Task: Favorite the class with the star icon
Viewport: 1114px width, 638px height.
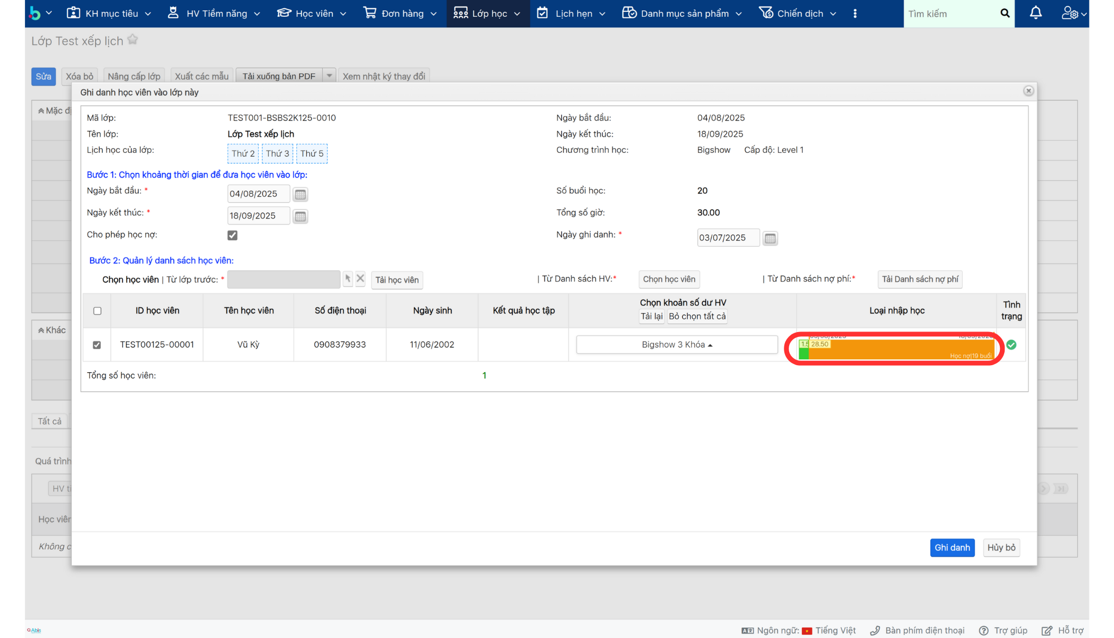Action: (133, 40)
